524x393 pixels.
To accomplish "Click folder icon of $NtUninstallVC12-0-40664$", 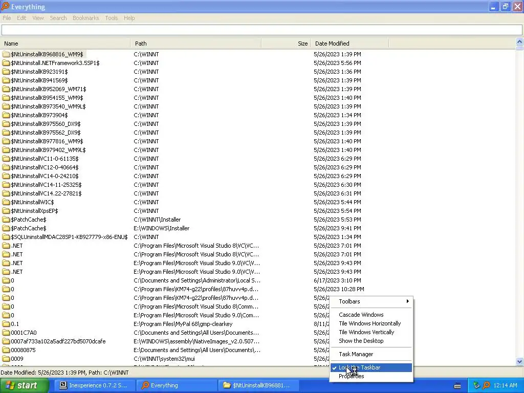I will tap(6, 167).
